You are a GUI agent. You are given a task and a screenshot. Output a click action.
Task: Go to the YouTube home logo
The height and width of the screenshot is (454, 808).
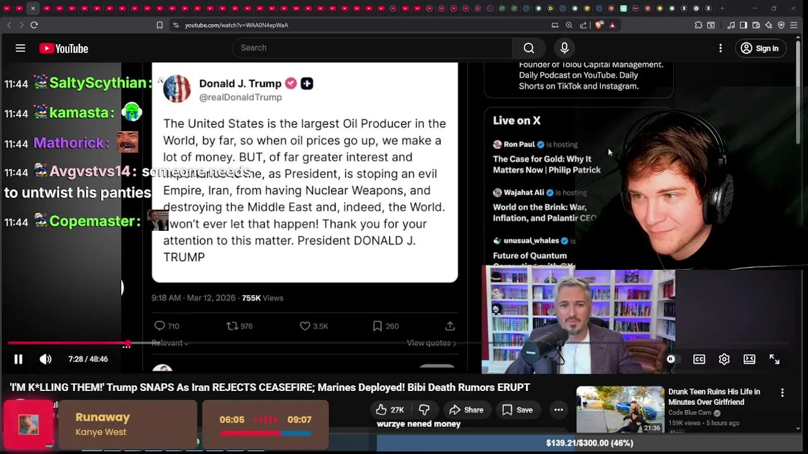click(x=63, y=49)
